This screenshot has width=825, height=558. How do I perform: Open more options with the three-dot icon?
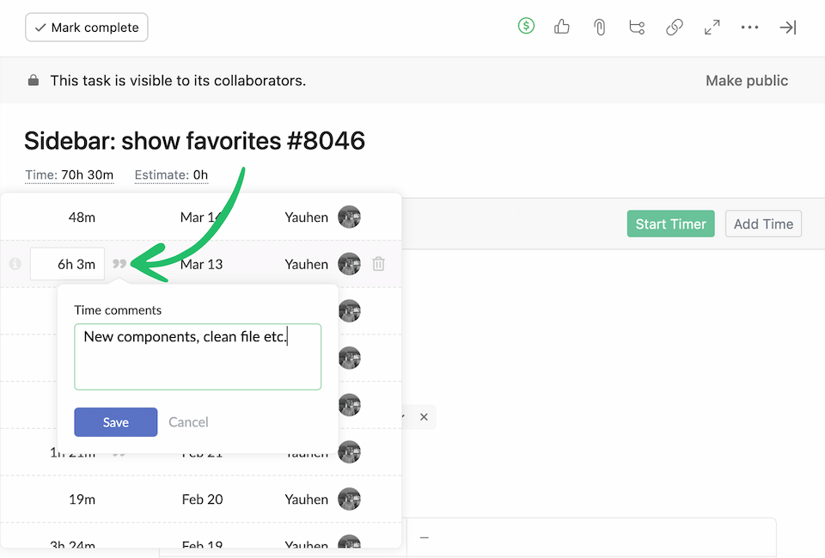coord(749,27)
